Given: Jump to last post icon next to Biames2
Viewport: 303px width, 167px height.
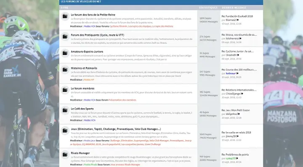Looking at the screenshot, I should tap(237, 20).
